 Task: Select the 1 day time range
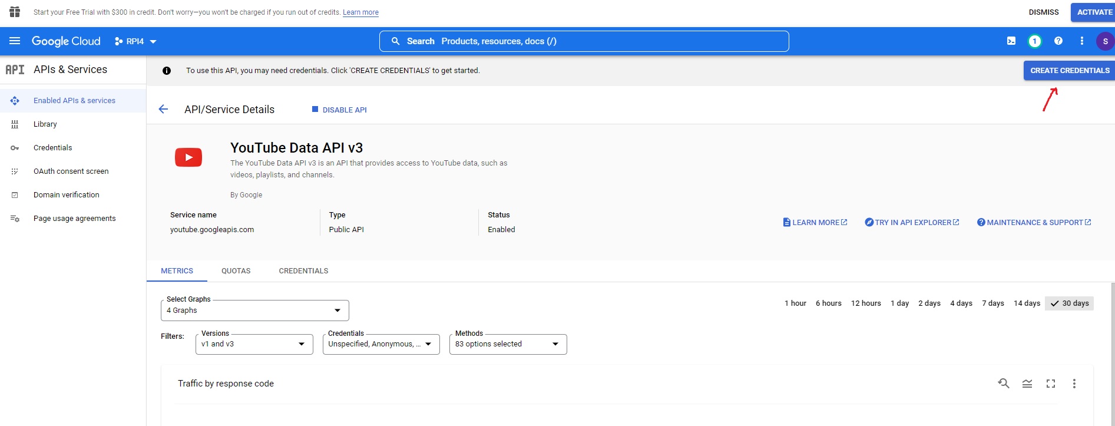click(x=899, y=303)
